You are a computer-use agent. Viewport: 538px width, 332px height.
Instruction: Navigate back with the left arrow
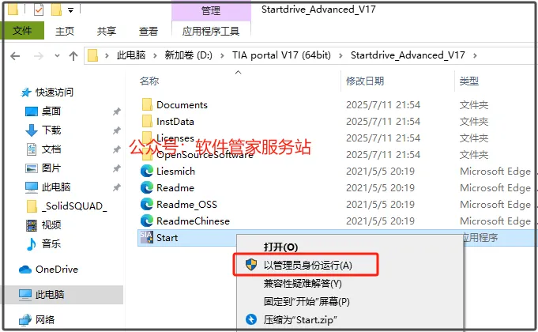[15, 55]
